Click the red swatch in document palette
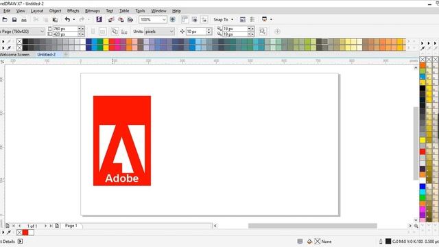Image resolution: width=439 pixels, height=247 pixels. (25, 233)
